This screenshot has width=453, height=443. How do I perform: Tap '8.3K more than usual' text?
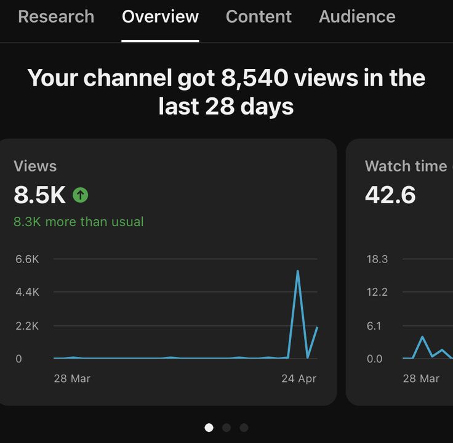coord(79,222)
